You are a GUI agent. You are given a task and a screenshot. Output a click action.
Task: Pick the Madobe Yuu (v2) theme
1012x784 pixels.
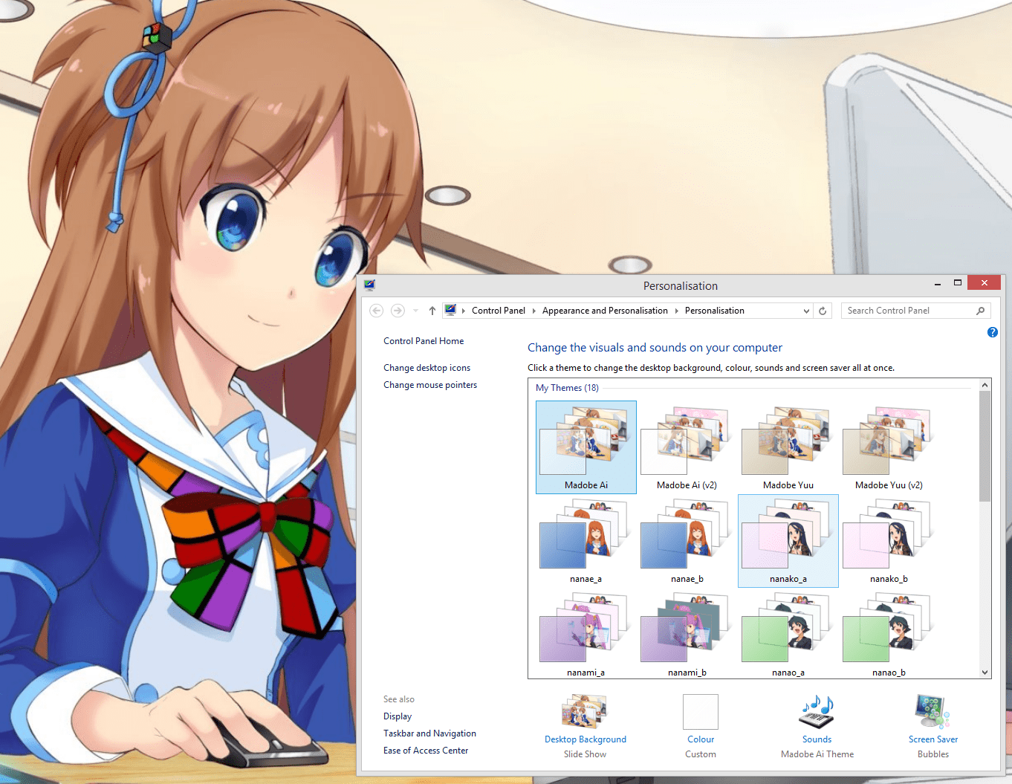coord(889,447)
